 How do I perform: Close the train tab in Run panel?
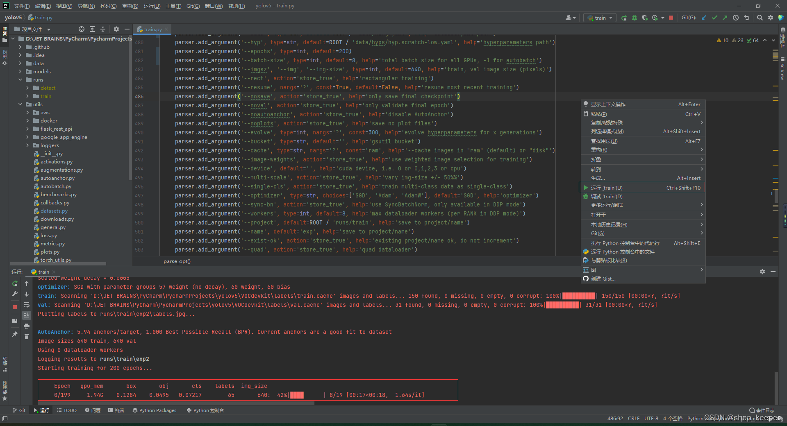click(54, 272)
